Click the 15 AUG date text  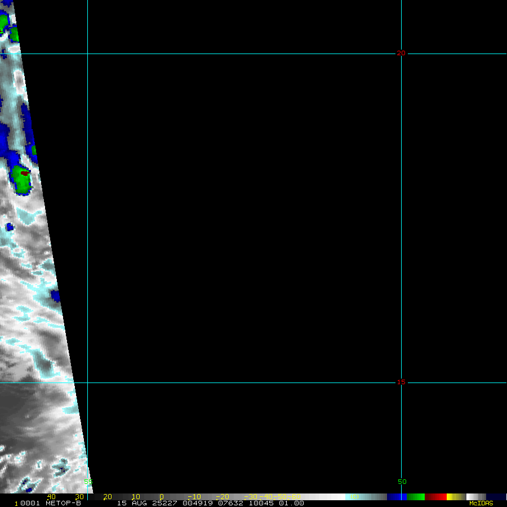pyautogui.click(x=132, y=503)
